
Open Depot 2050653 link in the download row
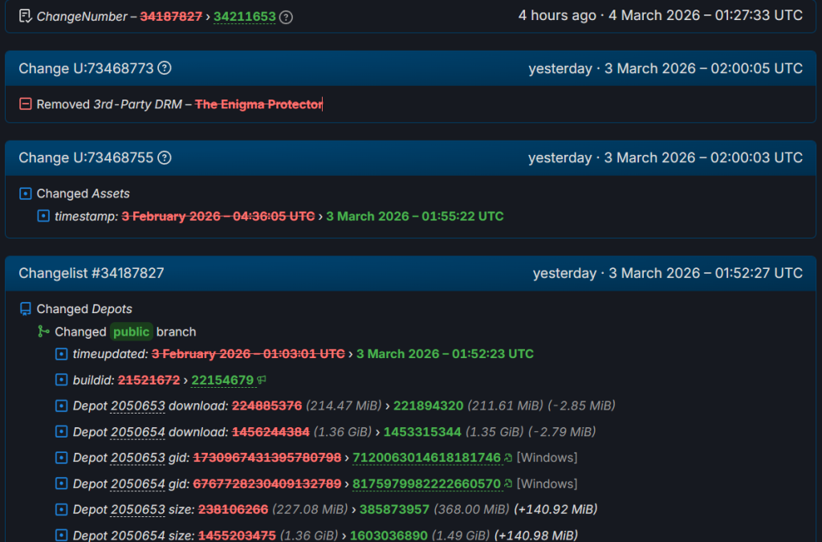point(137,405)
